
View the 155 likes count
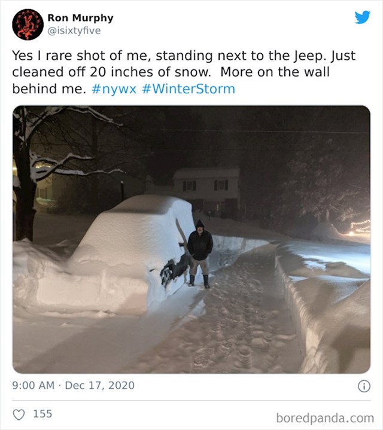pos(42,414)
